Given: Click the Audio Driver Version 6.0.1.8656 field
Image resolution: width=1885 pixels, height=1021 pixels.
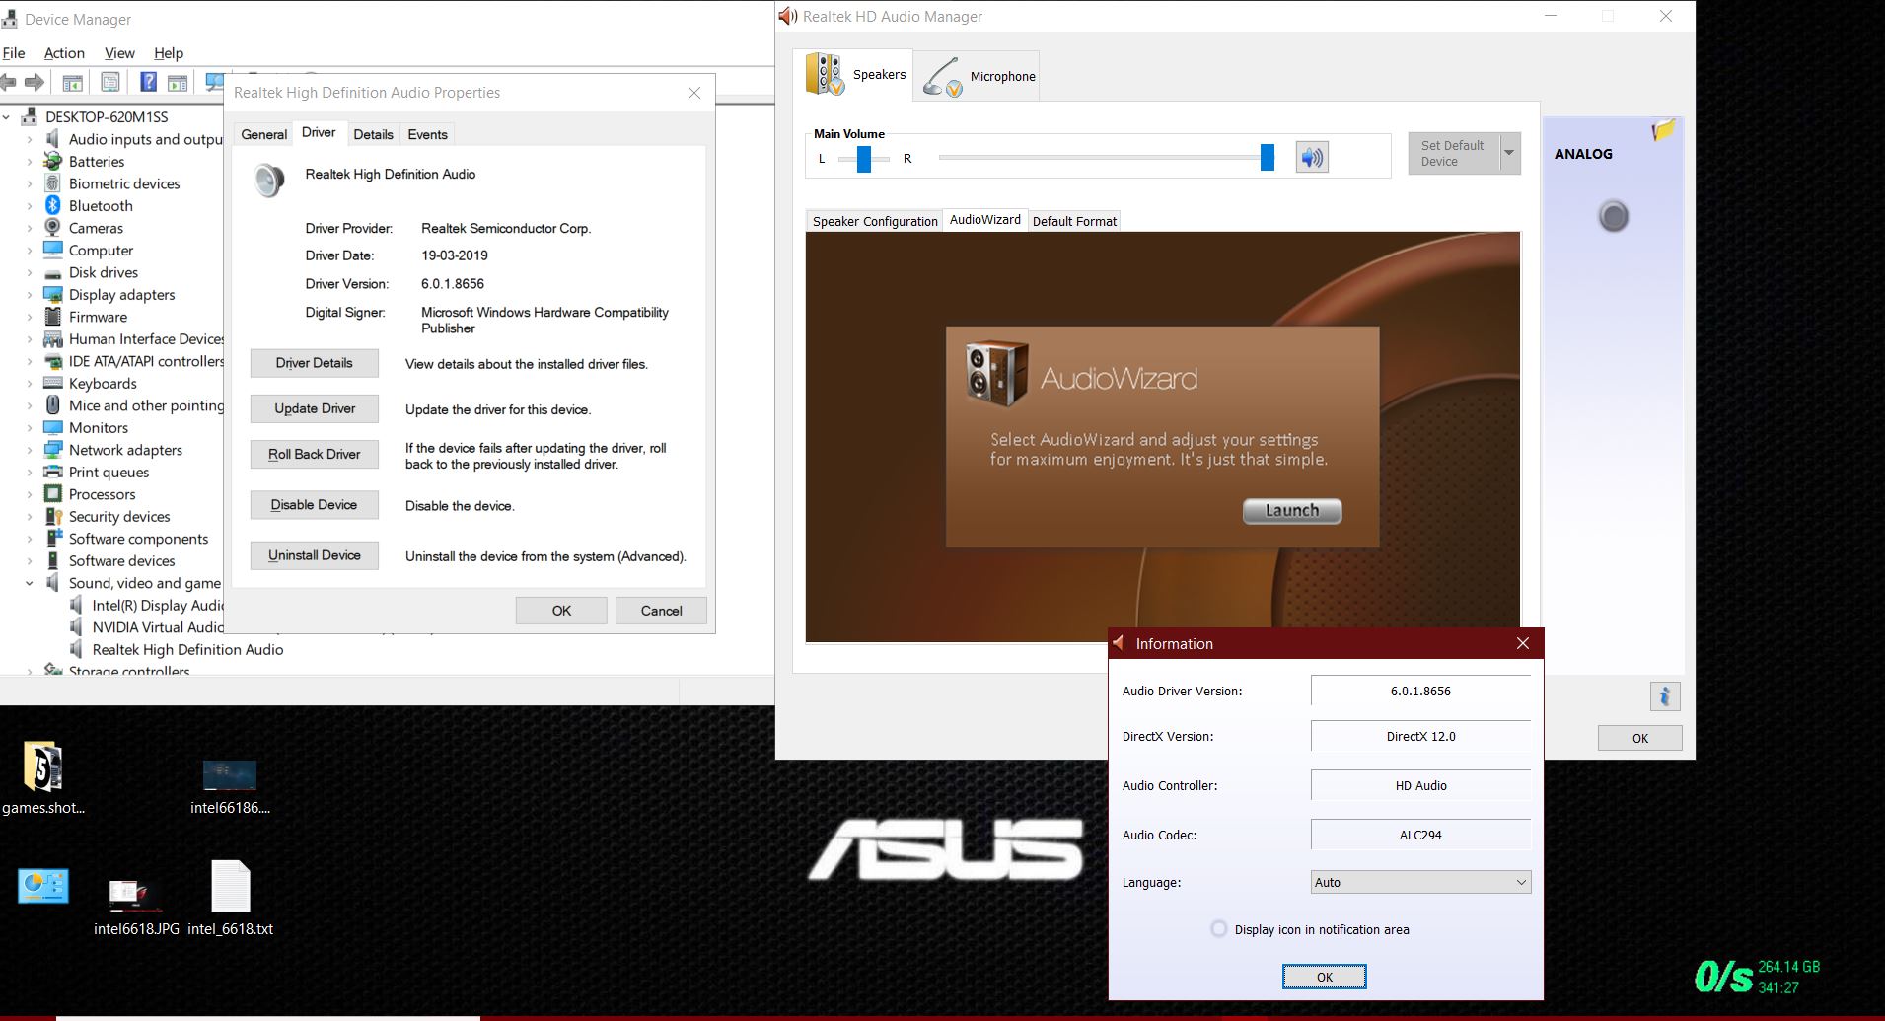Looking at the screenshot, I should [1420, 691].
